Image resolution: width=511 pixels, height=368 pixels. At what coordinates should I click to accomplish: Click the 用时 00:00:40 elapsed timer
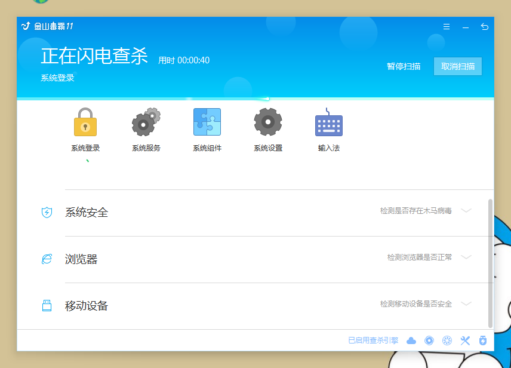click(184, 60)
